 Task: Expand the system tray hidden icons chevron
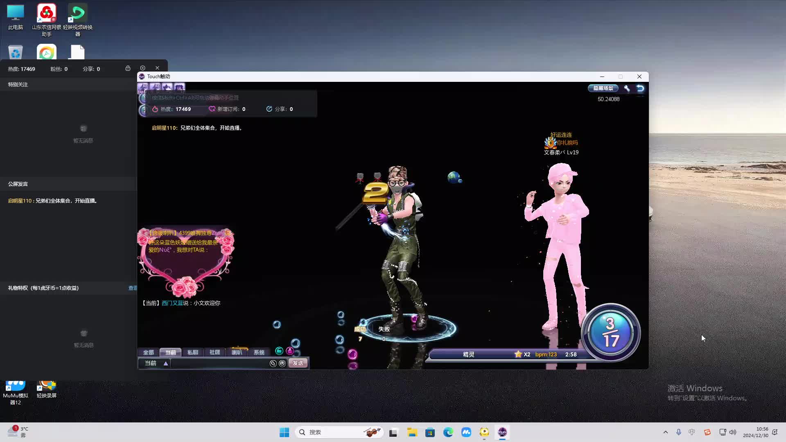tap(665, 432)
